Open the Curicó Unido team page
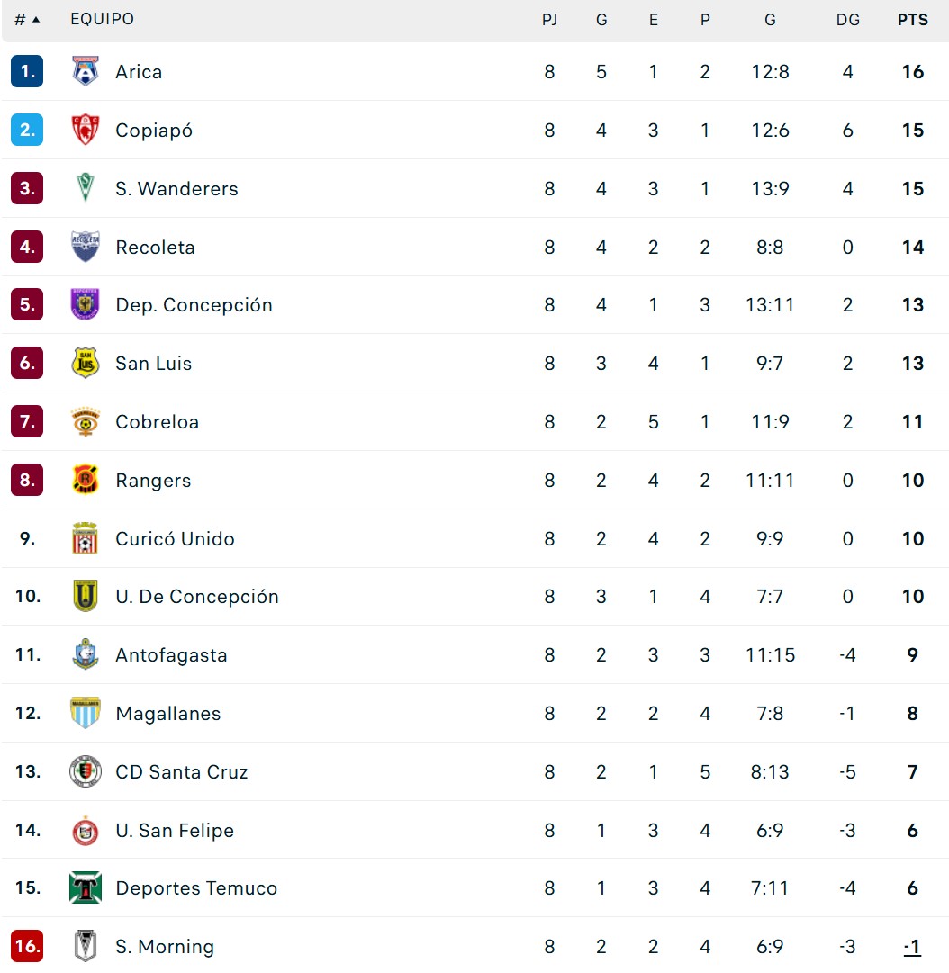Viewport: 949px width, 973px height. 175,538
